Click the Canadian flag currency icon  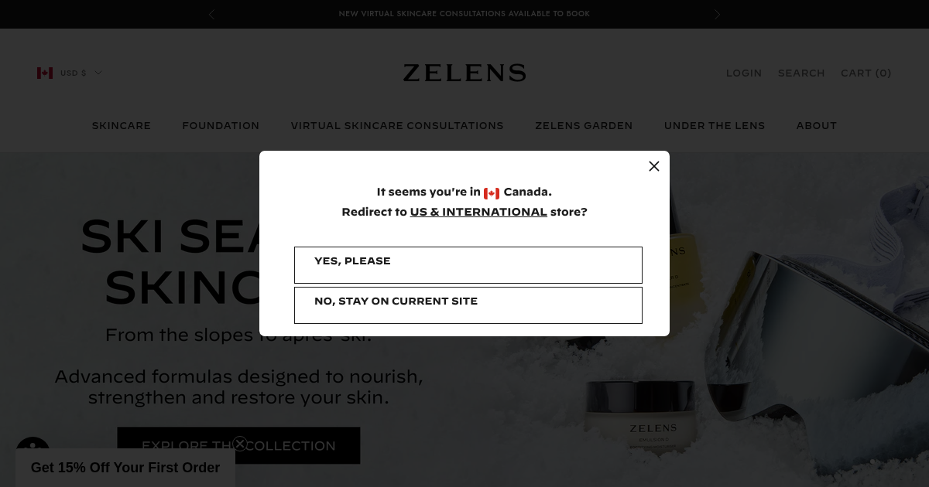pos(45,73)
